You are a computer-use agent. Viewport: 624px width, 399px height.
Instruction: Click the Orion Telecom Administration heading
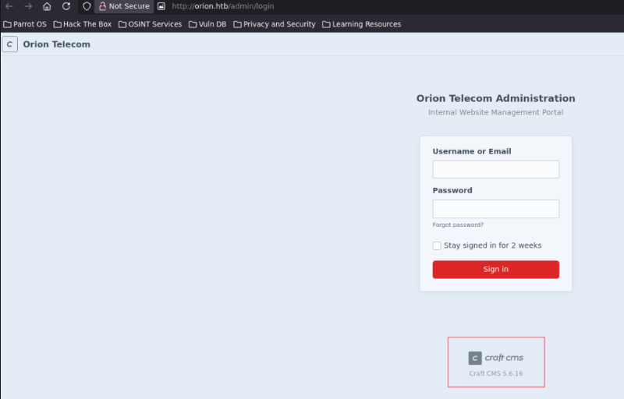coord(496,98)
